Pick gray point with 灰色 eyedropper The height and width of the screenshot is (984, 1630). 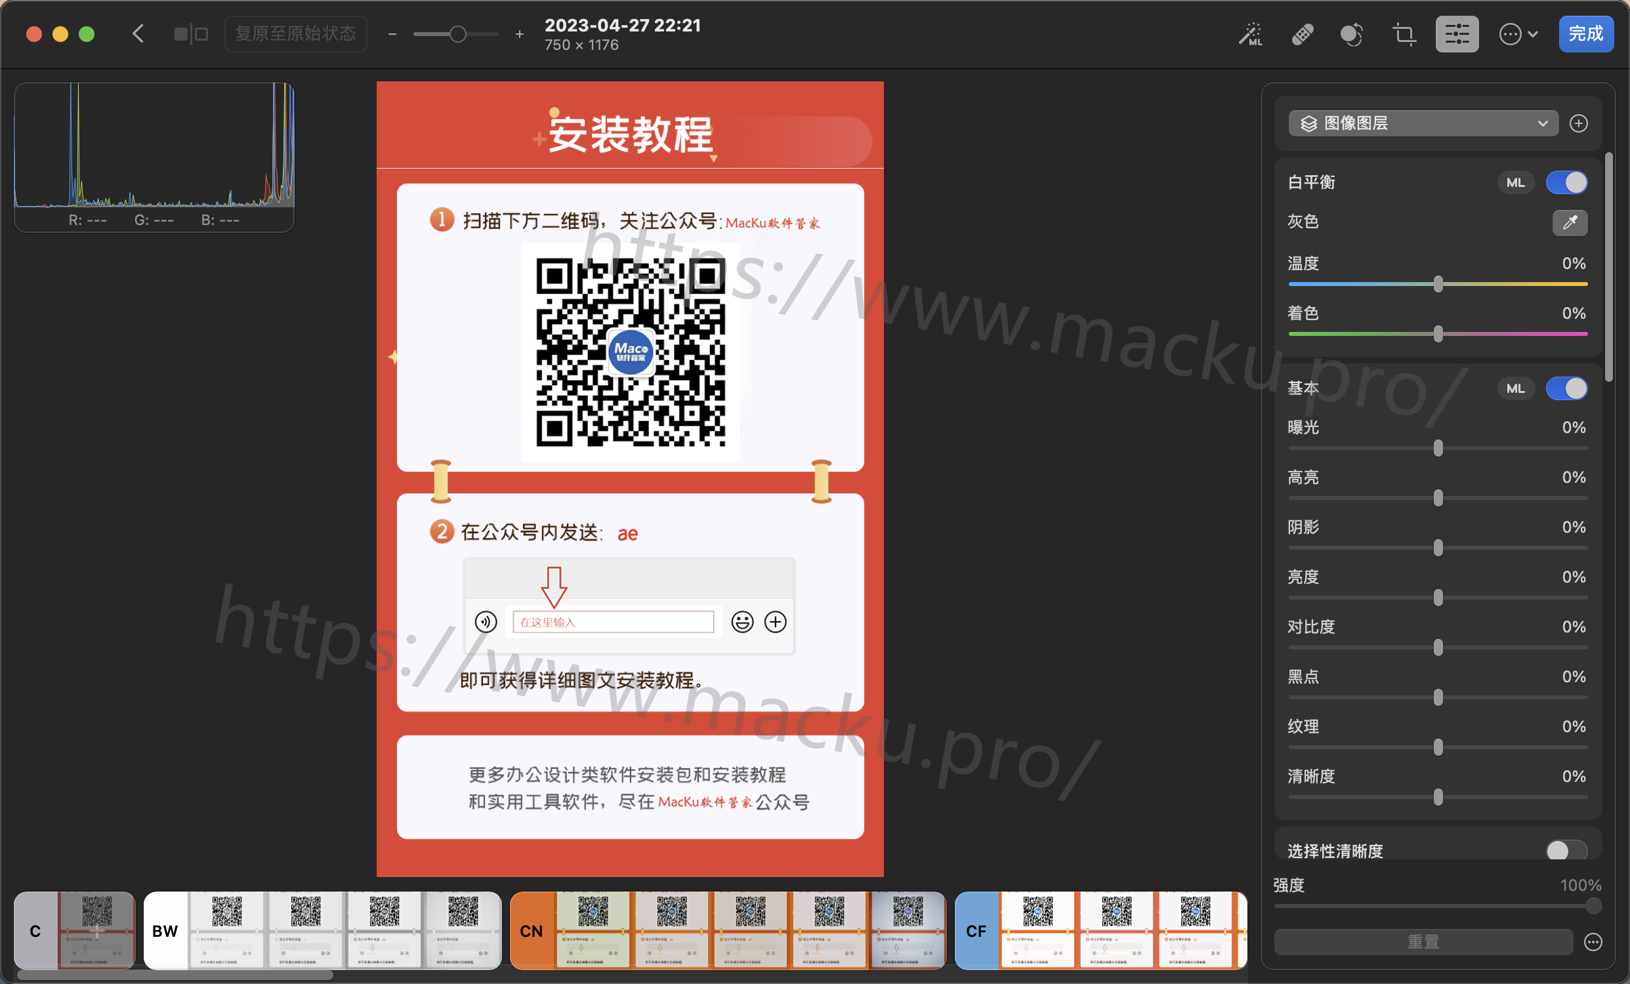coord(1570,222)
